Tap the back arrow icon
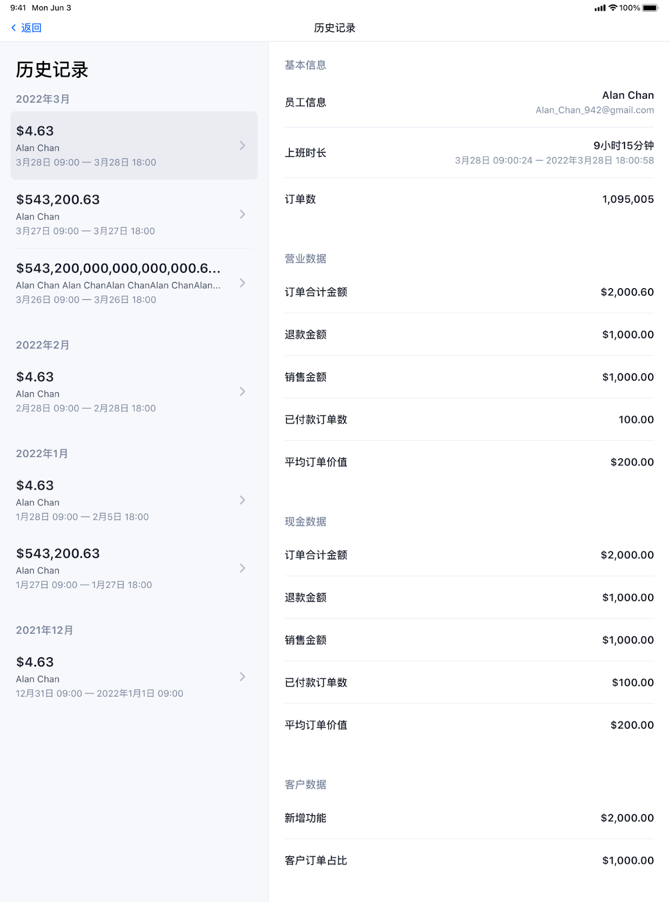Screen dimensions: 670x902 (14, 28)
